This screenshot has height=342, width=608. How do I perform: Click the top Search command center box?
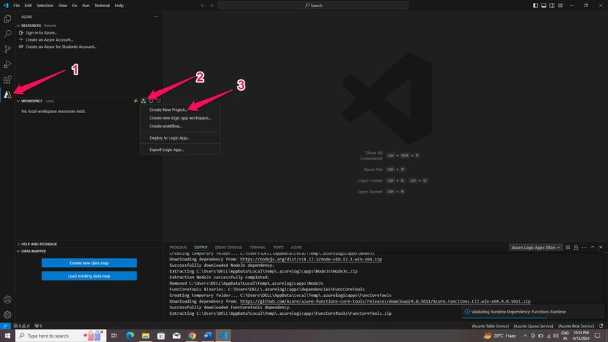[313, 6]
